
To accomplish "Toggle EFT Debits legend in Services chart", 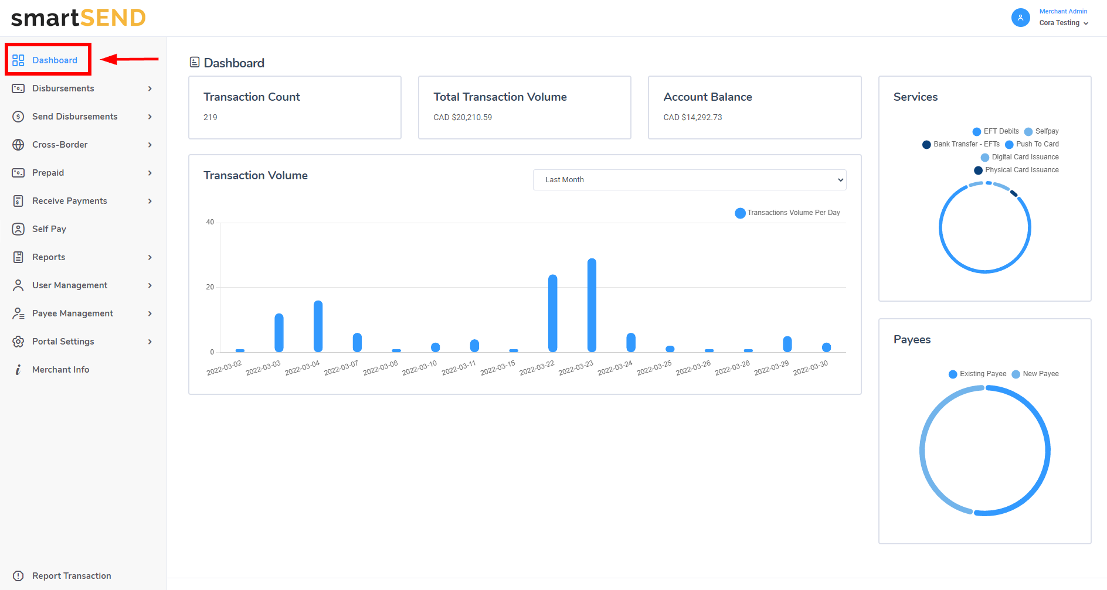I will pos(996,131).
